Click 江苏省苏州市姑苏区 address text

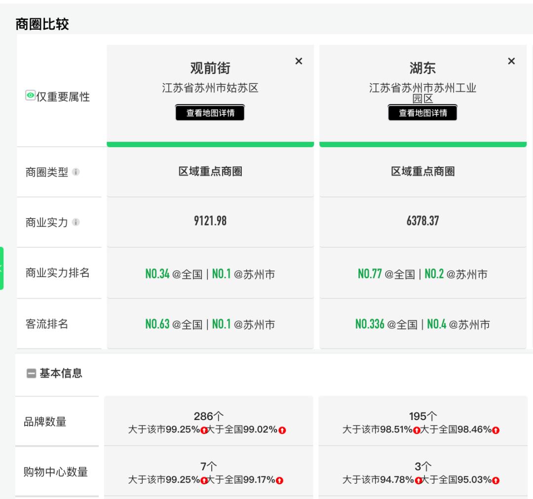click(x=210, y=88)
